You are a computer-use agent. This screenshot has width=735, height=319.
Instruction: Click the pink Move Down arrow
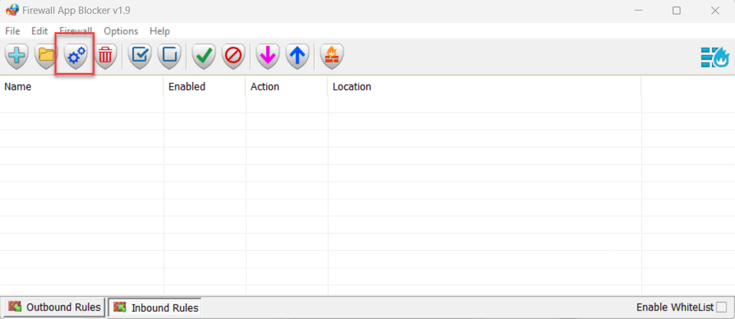[x=267, y=56]
